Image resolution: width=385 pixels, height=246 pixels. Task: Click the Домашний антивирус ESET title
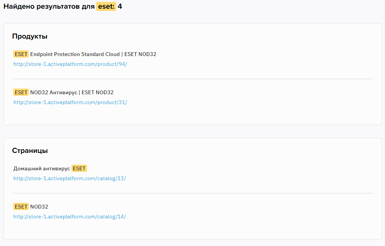[x=50, y=168]
